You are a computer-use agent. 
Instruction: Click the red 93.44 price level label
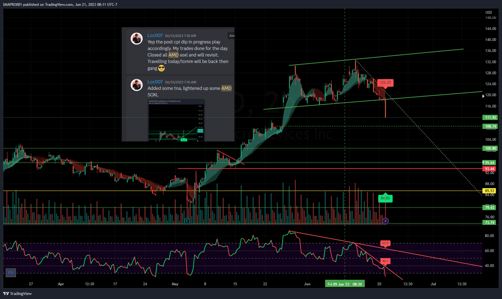(490, 169)
